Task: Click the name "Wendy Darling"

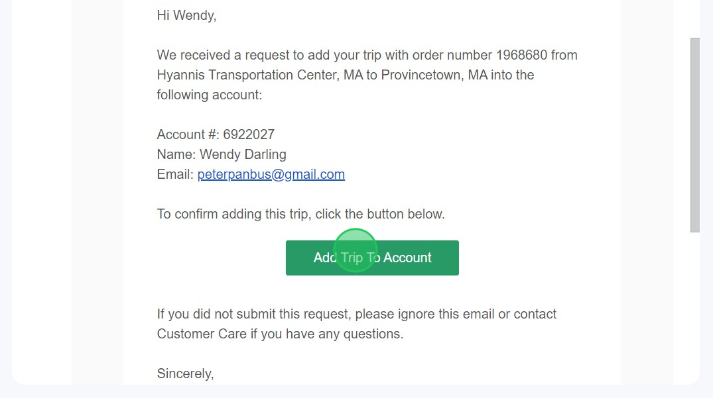Action: (243, 154)
